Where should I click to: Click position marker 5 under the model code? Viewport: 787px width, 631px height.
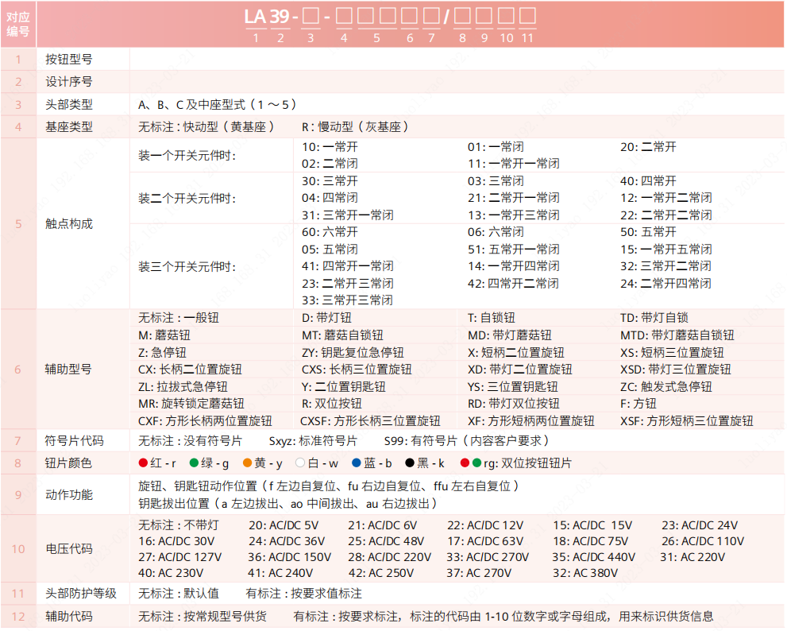(x=376, y=37)
